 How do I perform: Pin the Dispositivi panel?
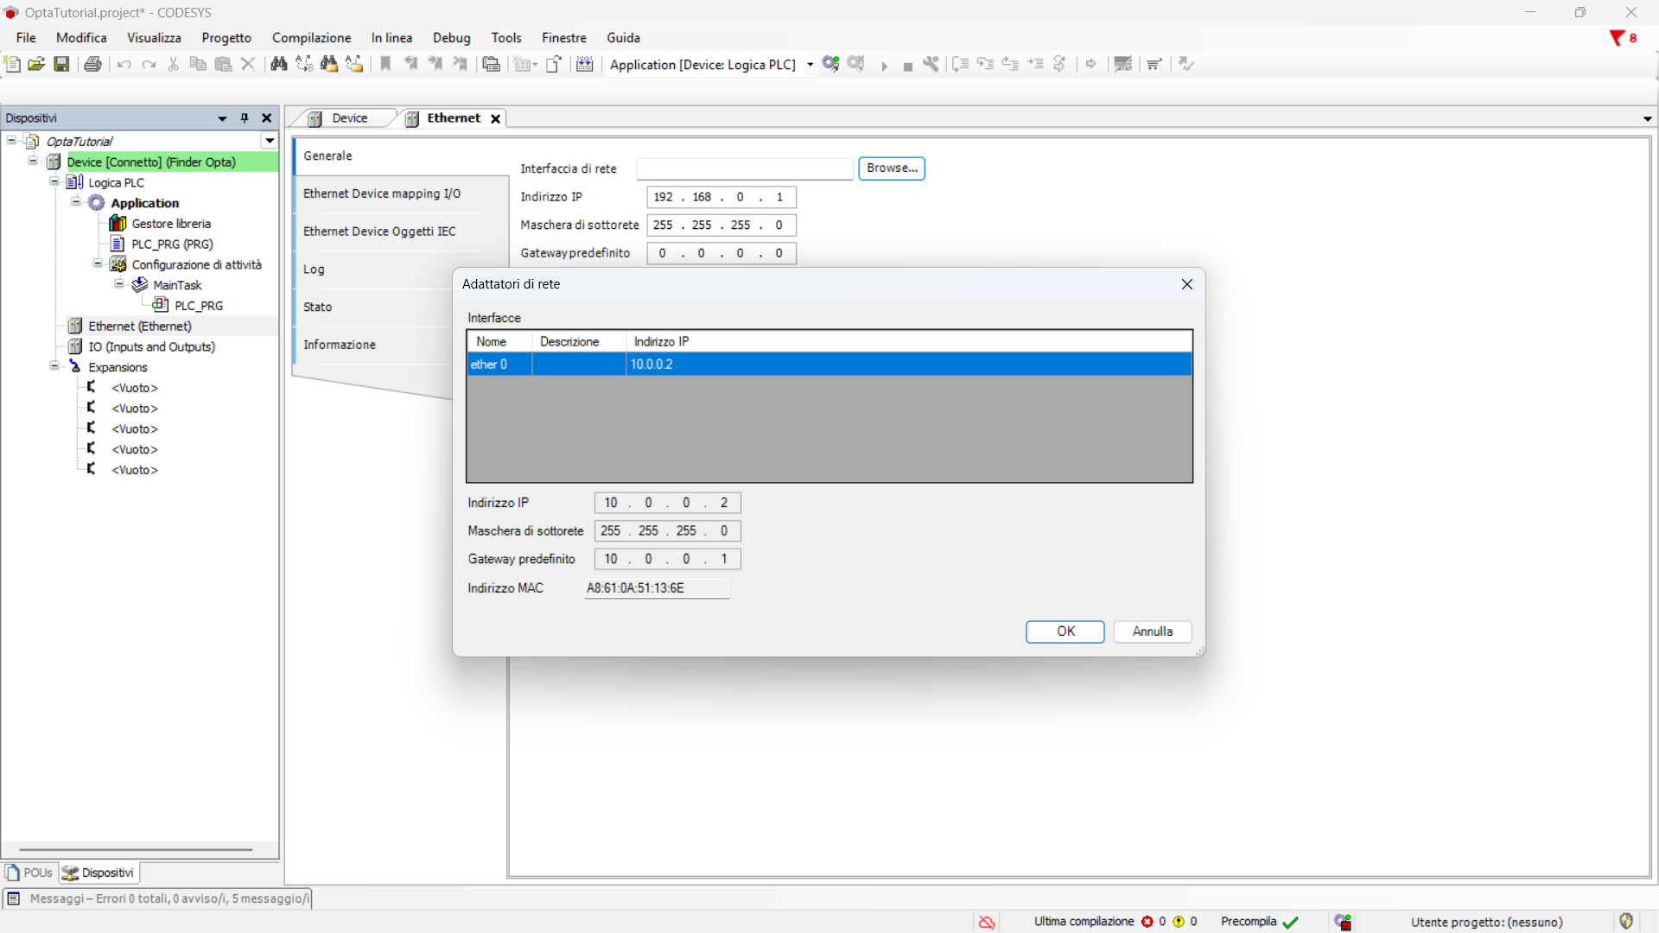click(x=245, y=118)
